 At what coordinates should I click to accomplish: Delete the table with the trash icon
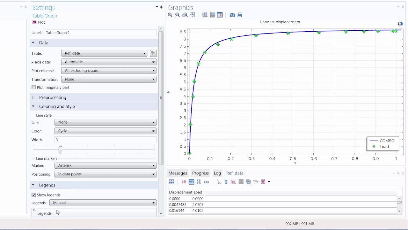[226, 182]
